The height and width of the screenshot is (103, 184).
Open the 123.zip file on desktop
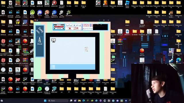click(3, 3)
